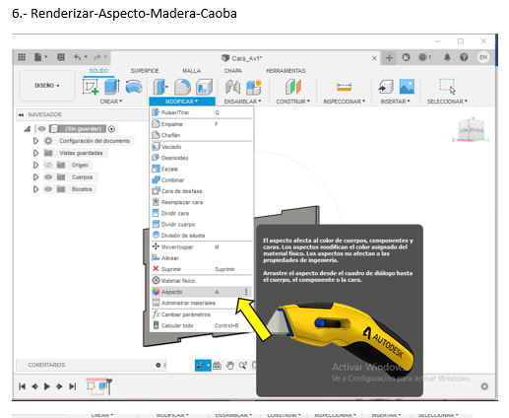Viewport: 509px width, 418px height.
Task: Select the Measure inspect tool
Action: click(344, 87)
